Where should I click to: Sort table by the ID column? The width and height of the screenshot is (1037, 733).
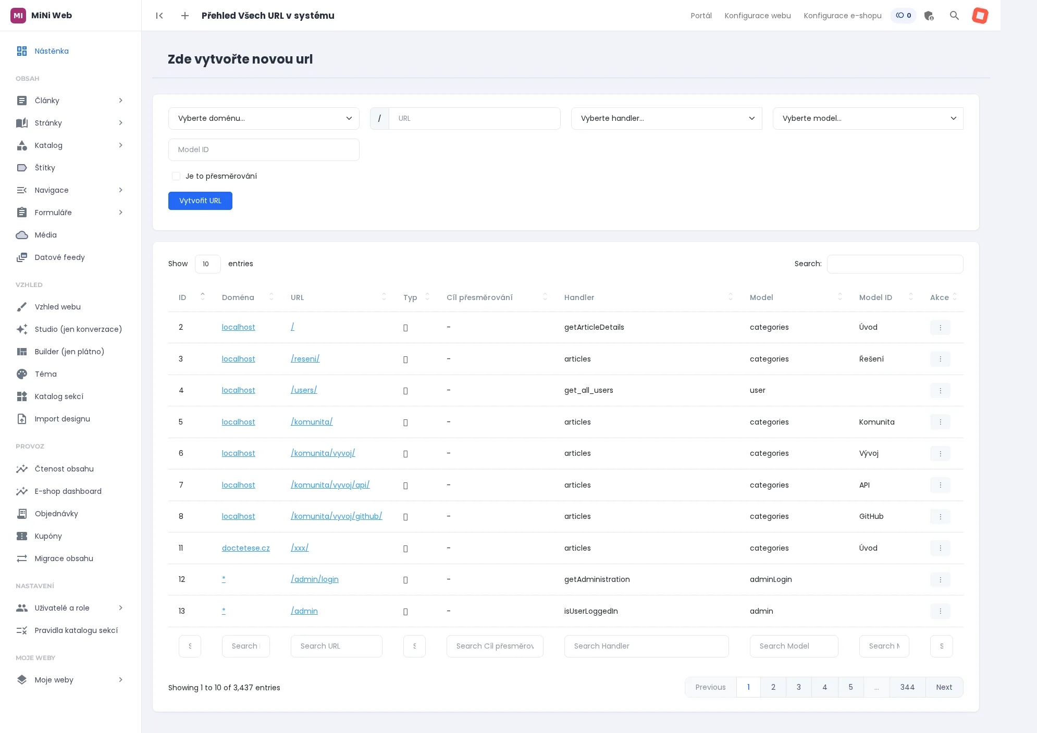point(190,297)
